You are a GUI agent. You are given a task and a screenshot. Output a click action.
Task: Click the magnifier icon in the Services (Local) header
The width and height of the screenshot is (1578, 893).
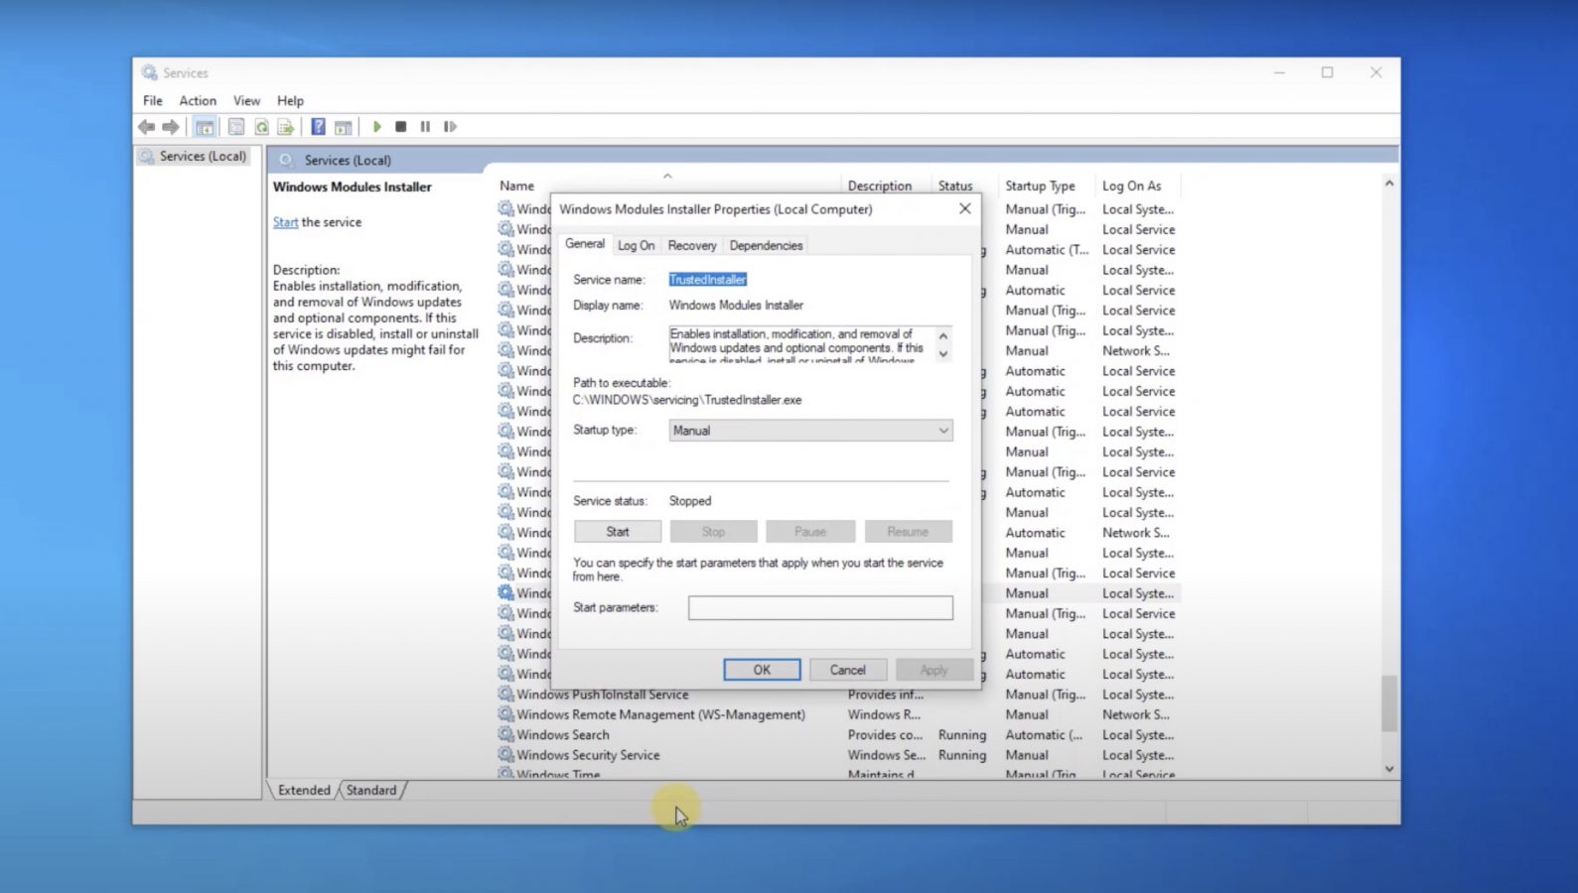(287, 160)
